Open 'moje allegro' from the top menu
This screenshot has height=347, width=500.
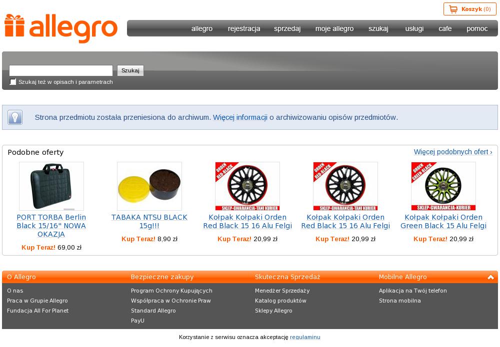(x=334, y=28)
